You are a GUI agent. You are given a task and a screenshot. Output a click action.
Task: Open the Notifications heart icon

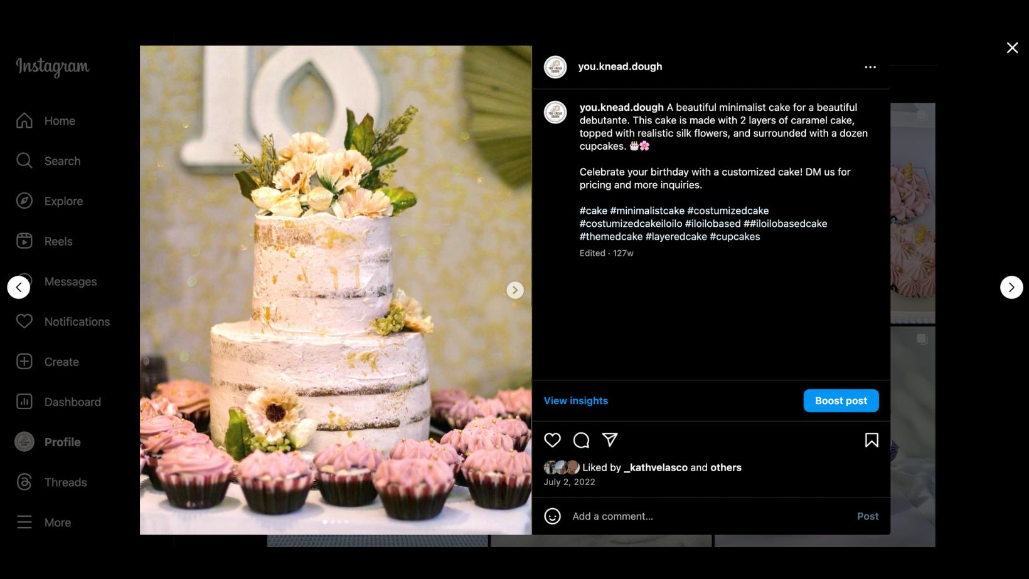24,321
